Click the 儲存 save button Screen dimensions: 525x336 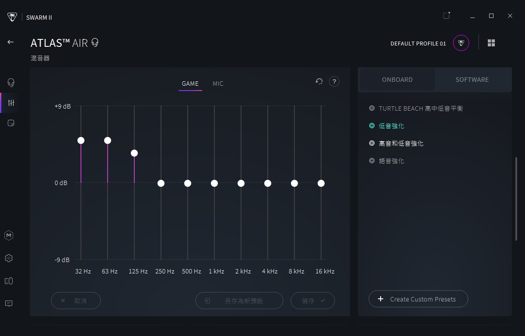(x=313, y=301)
